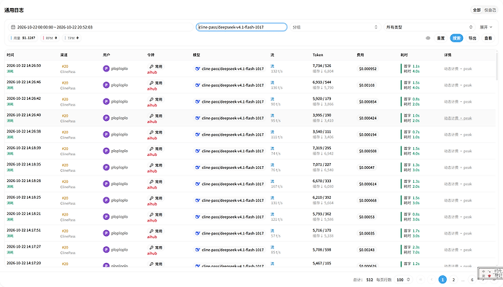Click the first page double-arrow

coord(421,280)
